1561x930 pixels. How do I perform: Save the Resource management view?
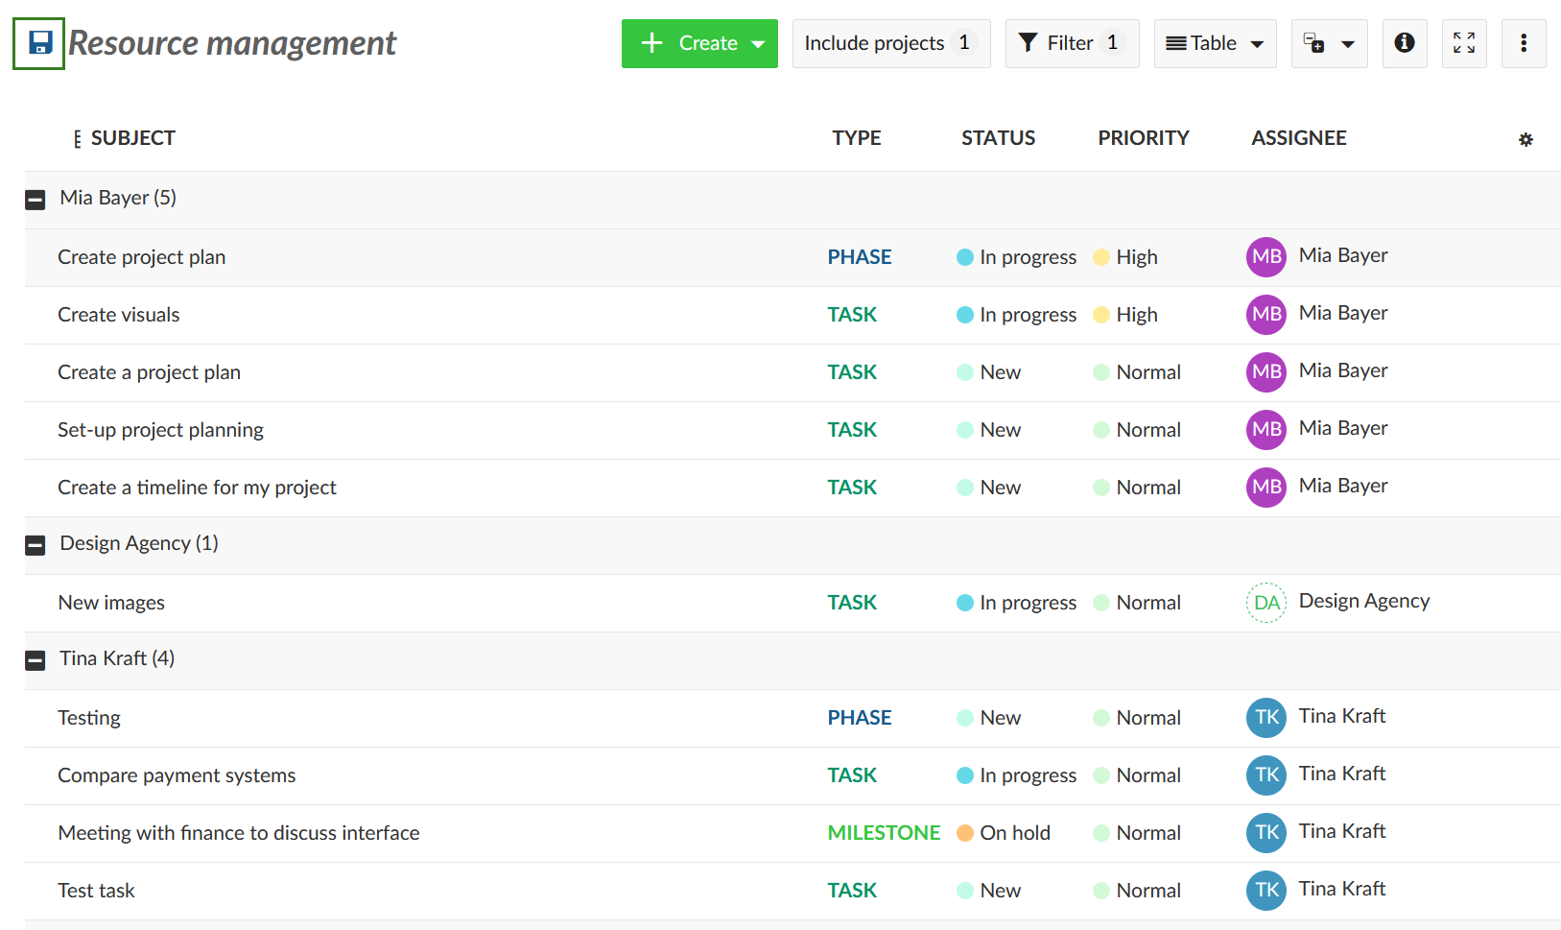pyautogui.click(x=38, y=42)
